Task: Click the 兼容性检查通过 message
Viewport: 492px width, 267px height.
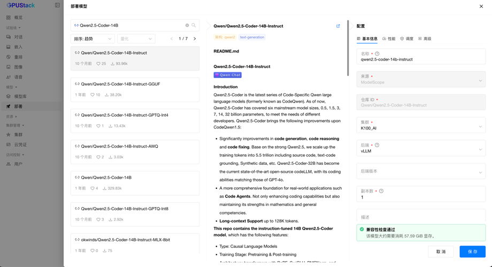Action: [x=421, y=233]
